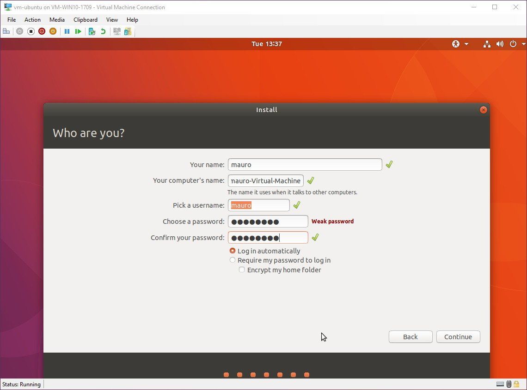Open the View menu
Image resolution: width=527 pixels, height=390 pixels.
point(112,20)
